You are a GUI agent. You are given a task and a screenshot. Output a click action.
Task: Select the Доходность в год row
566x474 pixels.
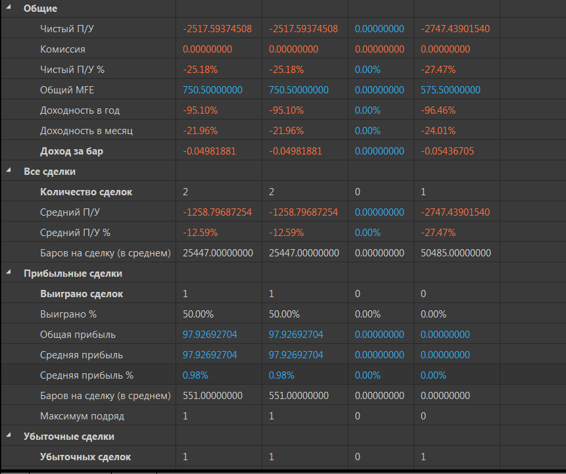click(80, 110)
